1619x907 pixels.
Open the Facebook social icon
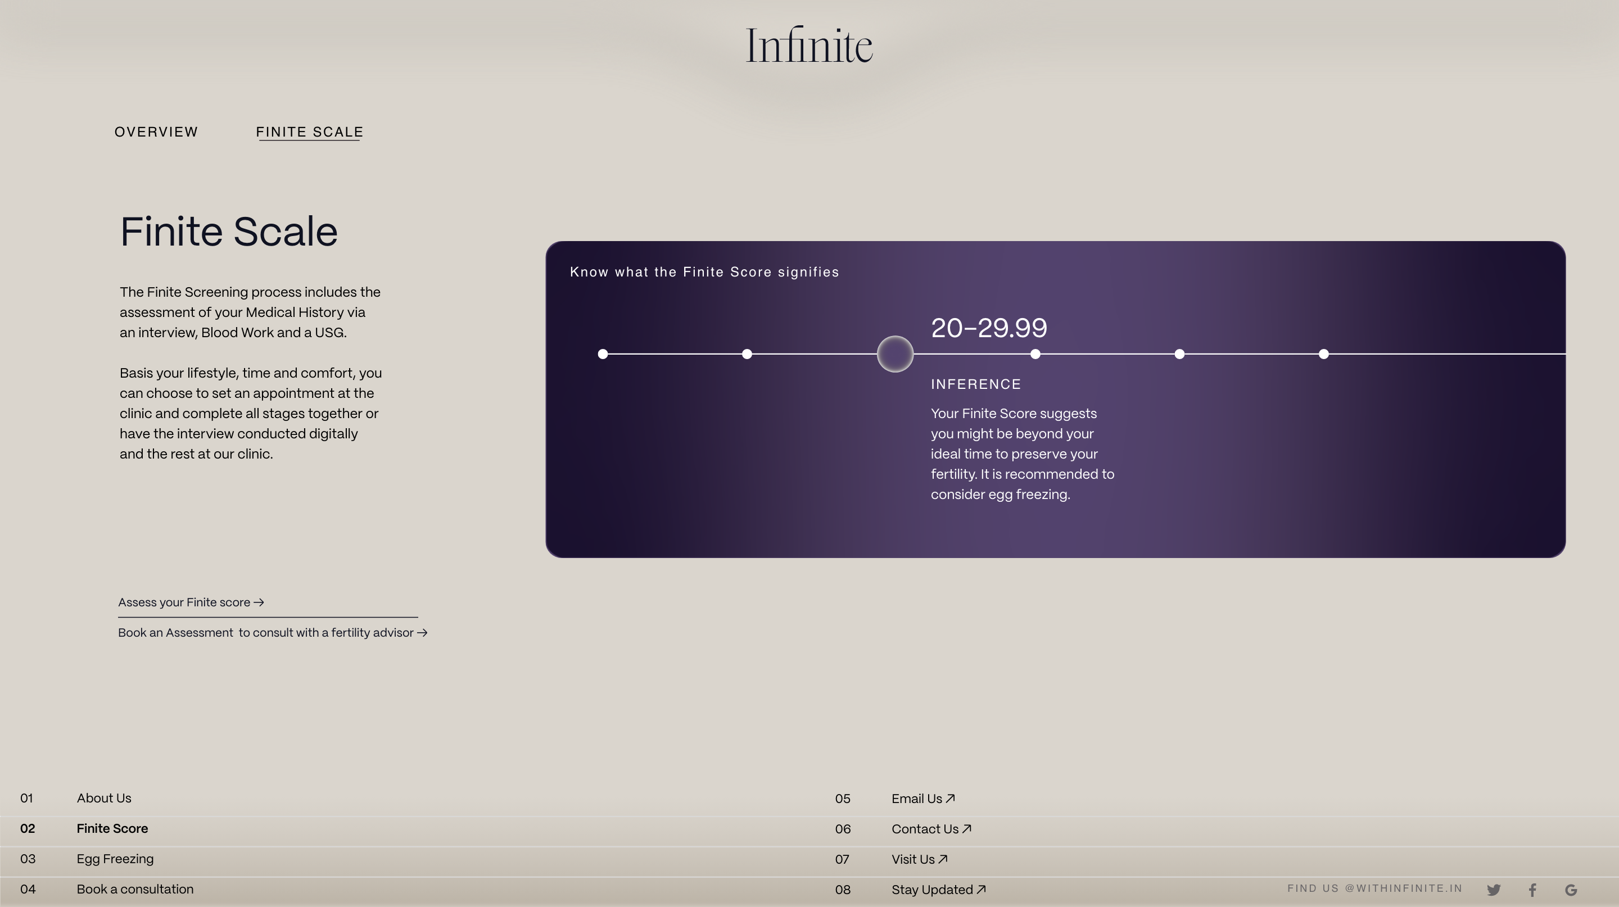1533,890
